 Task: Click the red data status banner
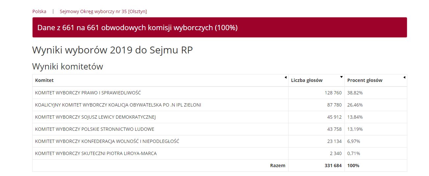point(219,28)
